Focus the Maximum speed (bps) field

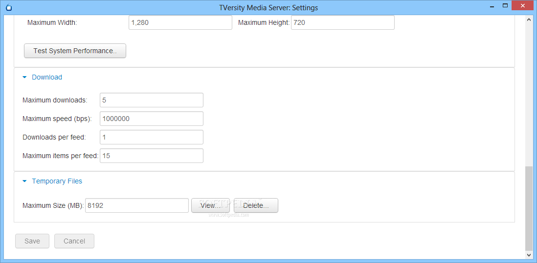(152, 119)
